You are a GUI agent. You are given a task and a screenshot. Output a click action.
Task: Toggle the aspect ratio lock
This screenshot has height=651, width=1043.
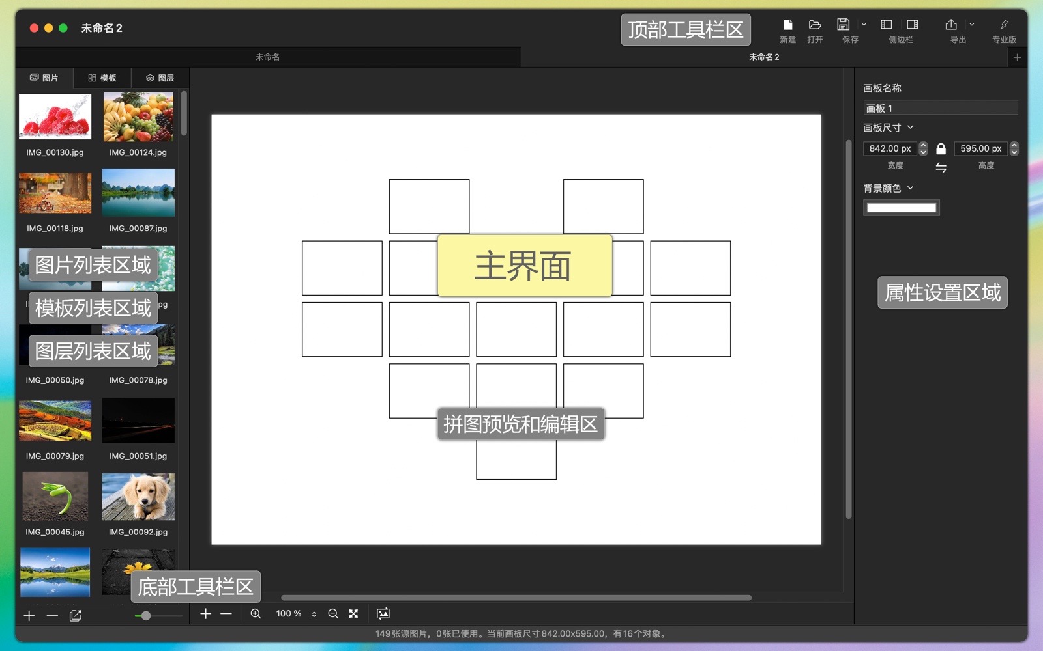pos(941,149)
